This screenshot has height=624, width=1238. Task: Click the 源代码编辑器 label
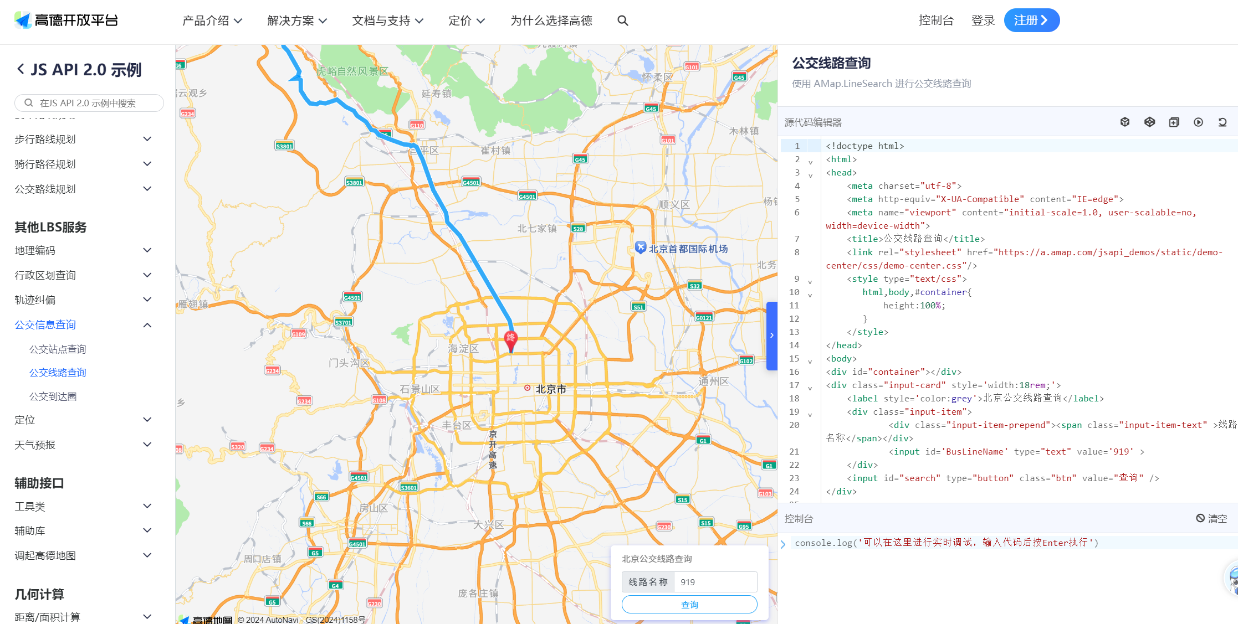pos(813,122)
